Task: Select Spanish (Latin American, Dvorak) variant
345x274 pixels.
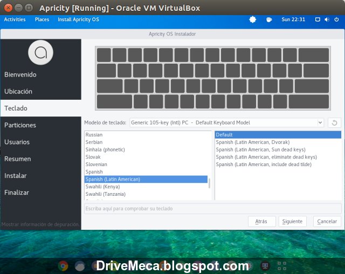Action: (278, 142)
